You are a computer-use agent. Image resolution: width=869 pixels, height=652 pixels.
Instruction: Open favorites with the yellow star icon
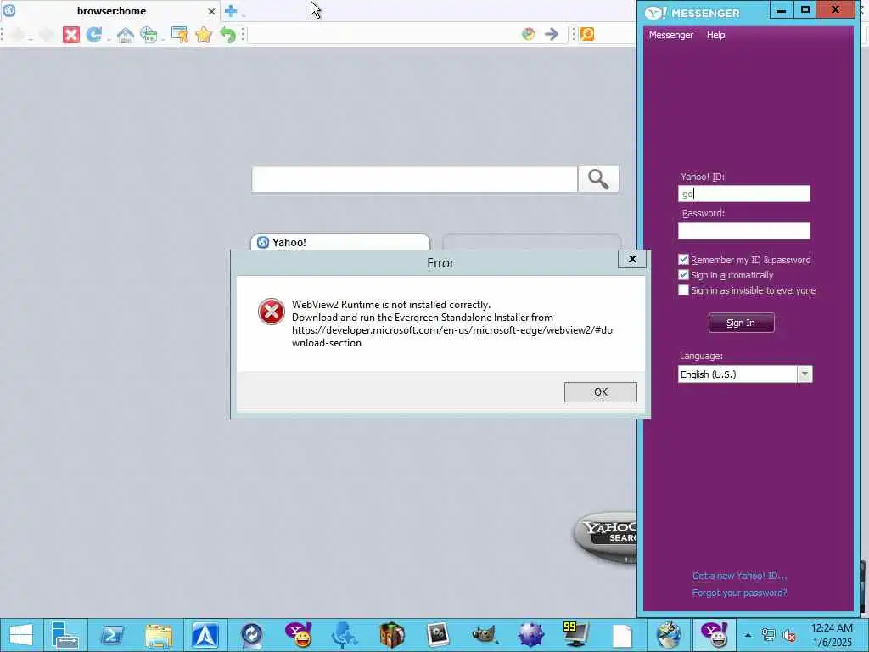pos(204,35)
